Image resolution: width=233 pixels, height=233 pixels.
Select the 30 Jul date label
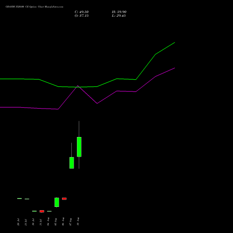(33, 222)
